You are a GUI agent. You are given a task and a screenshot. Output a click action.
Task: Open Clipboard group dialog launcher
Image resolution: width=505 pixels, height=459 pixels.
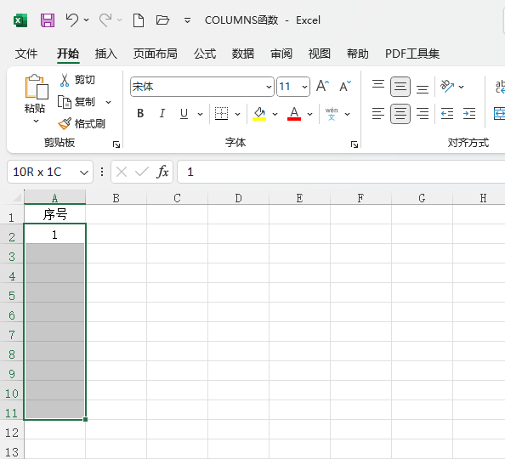tap(116, 144)
